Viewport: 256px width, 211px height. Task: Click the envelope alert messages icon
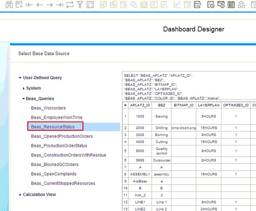point(221,5)
